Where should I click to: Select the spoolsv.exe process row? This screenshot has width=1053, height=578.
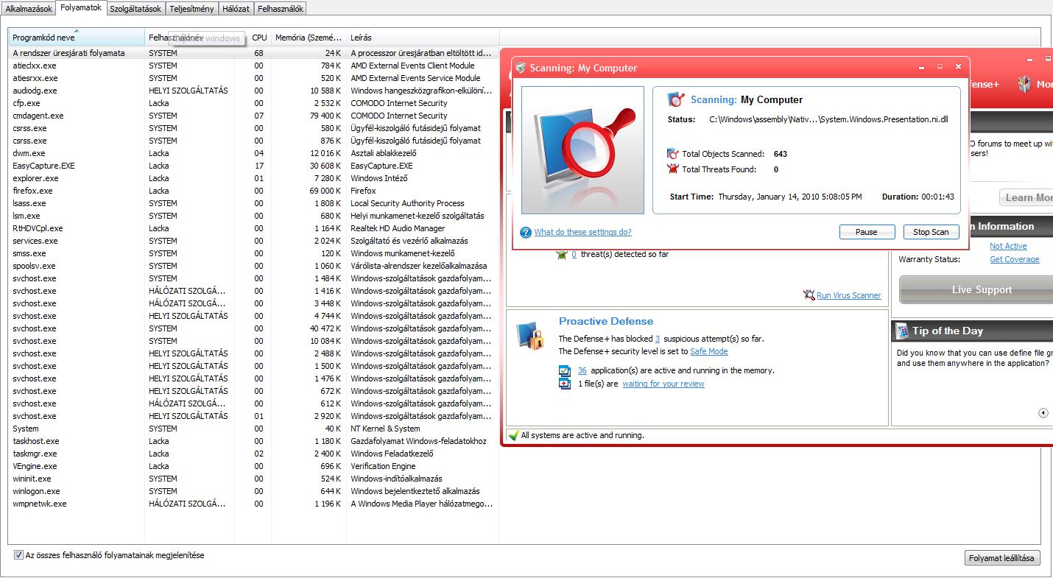coord(253,266)
